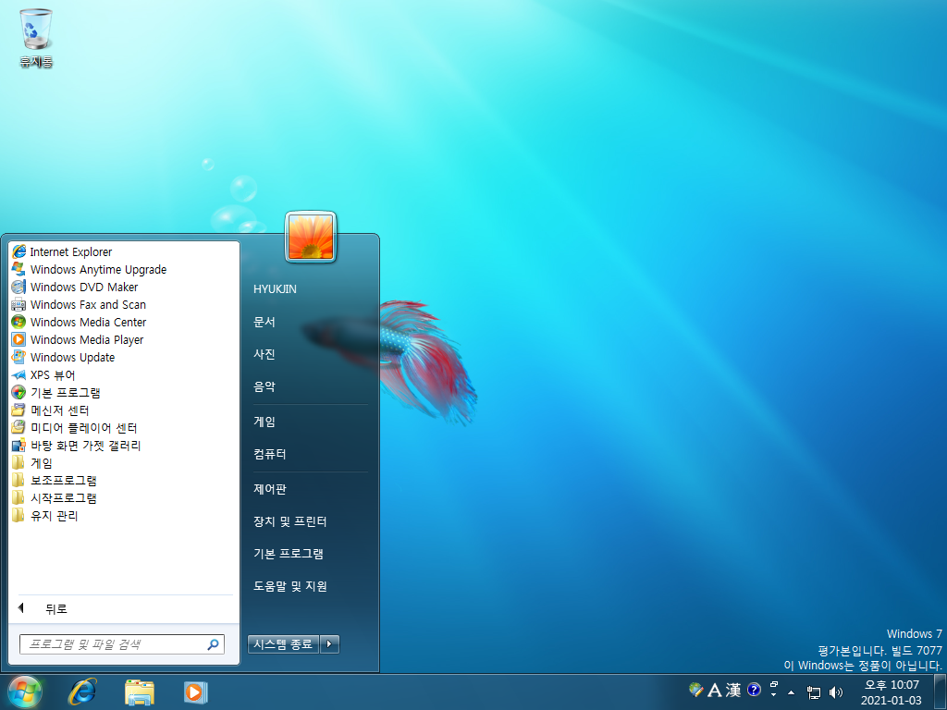This screenshot has height=710, width=947.
Task: Click the 보조프로그램 folder icon
Action: pyautogui.click(x=18, y=481)
